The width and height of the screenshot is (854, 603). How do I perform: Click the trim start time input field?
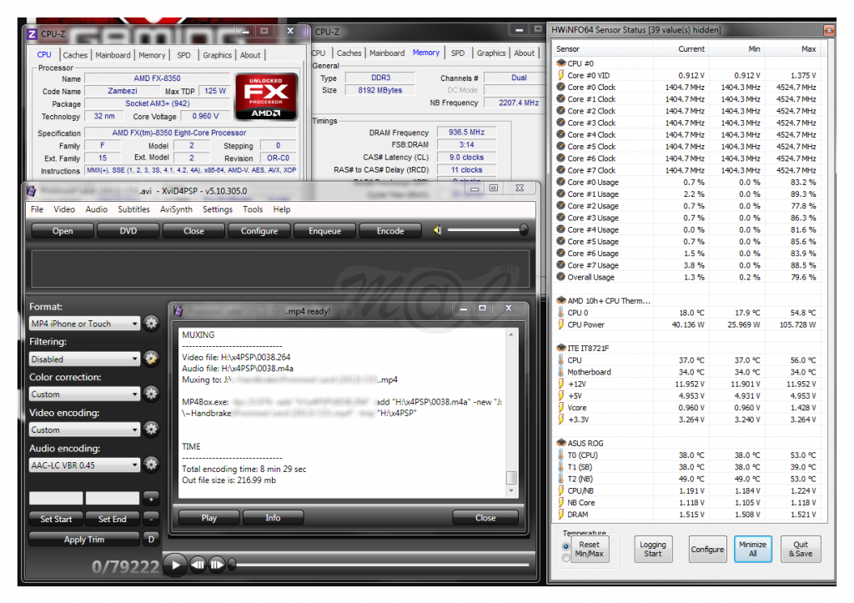point(56,498)
